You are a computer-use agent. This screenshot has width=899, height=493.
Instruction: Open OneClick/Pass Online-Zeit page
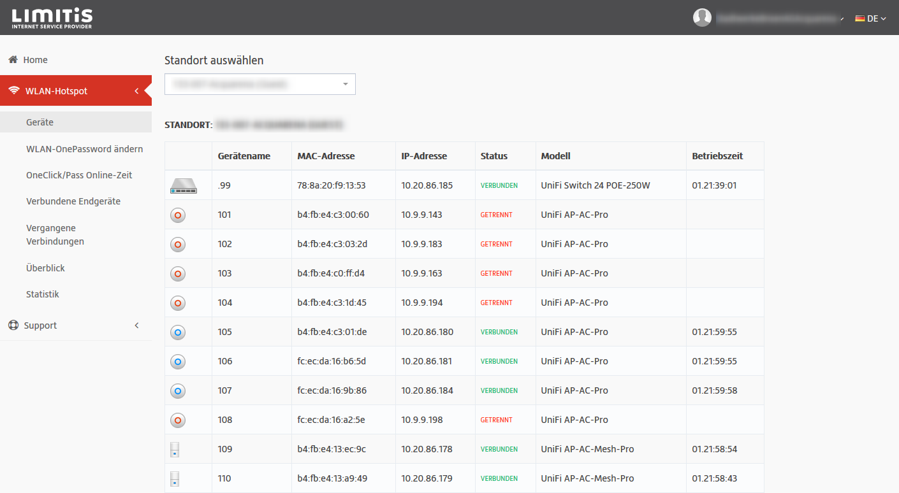(79, 175)
